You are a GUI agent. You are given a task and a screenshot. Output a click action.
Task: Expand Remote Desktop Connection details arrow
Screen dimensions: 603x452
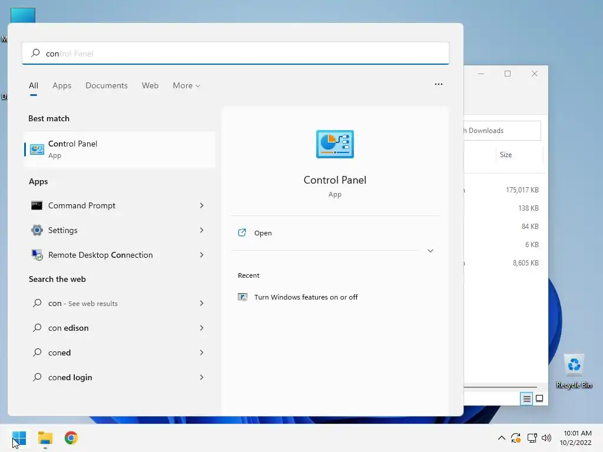click(201, 255)
